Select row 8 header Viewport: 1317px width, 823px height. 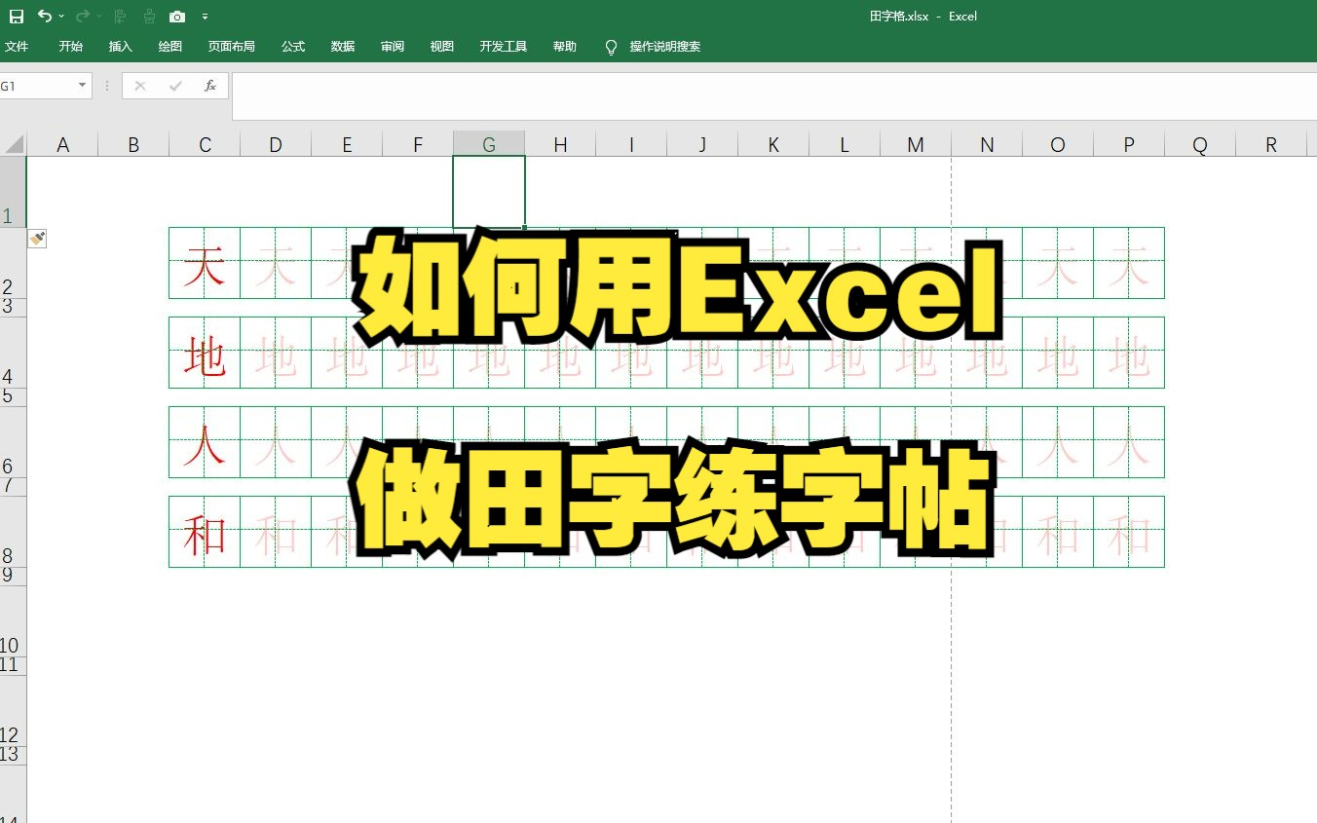[13, 532]
